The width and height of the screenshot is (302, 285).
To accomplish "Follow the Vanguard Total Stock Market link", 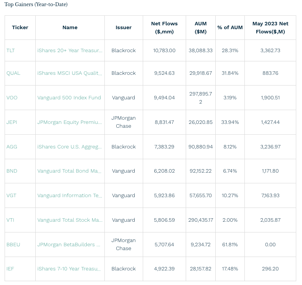I will [x=70, y=220].
